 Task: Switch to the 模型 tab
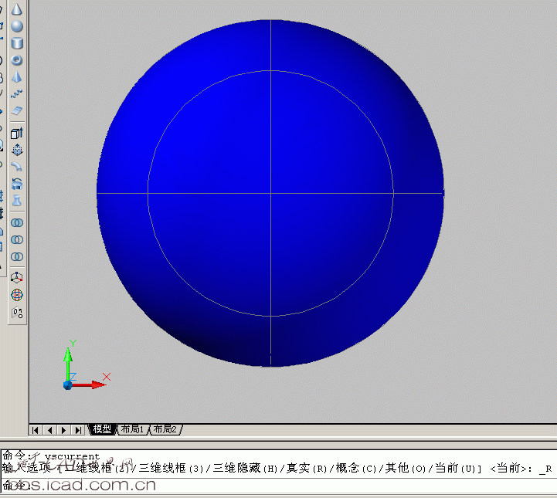[102, 429]
